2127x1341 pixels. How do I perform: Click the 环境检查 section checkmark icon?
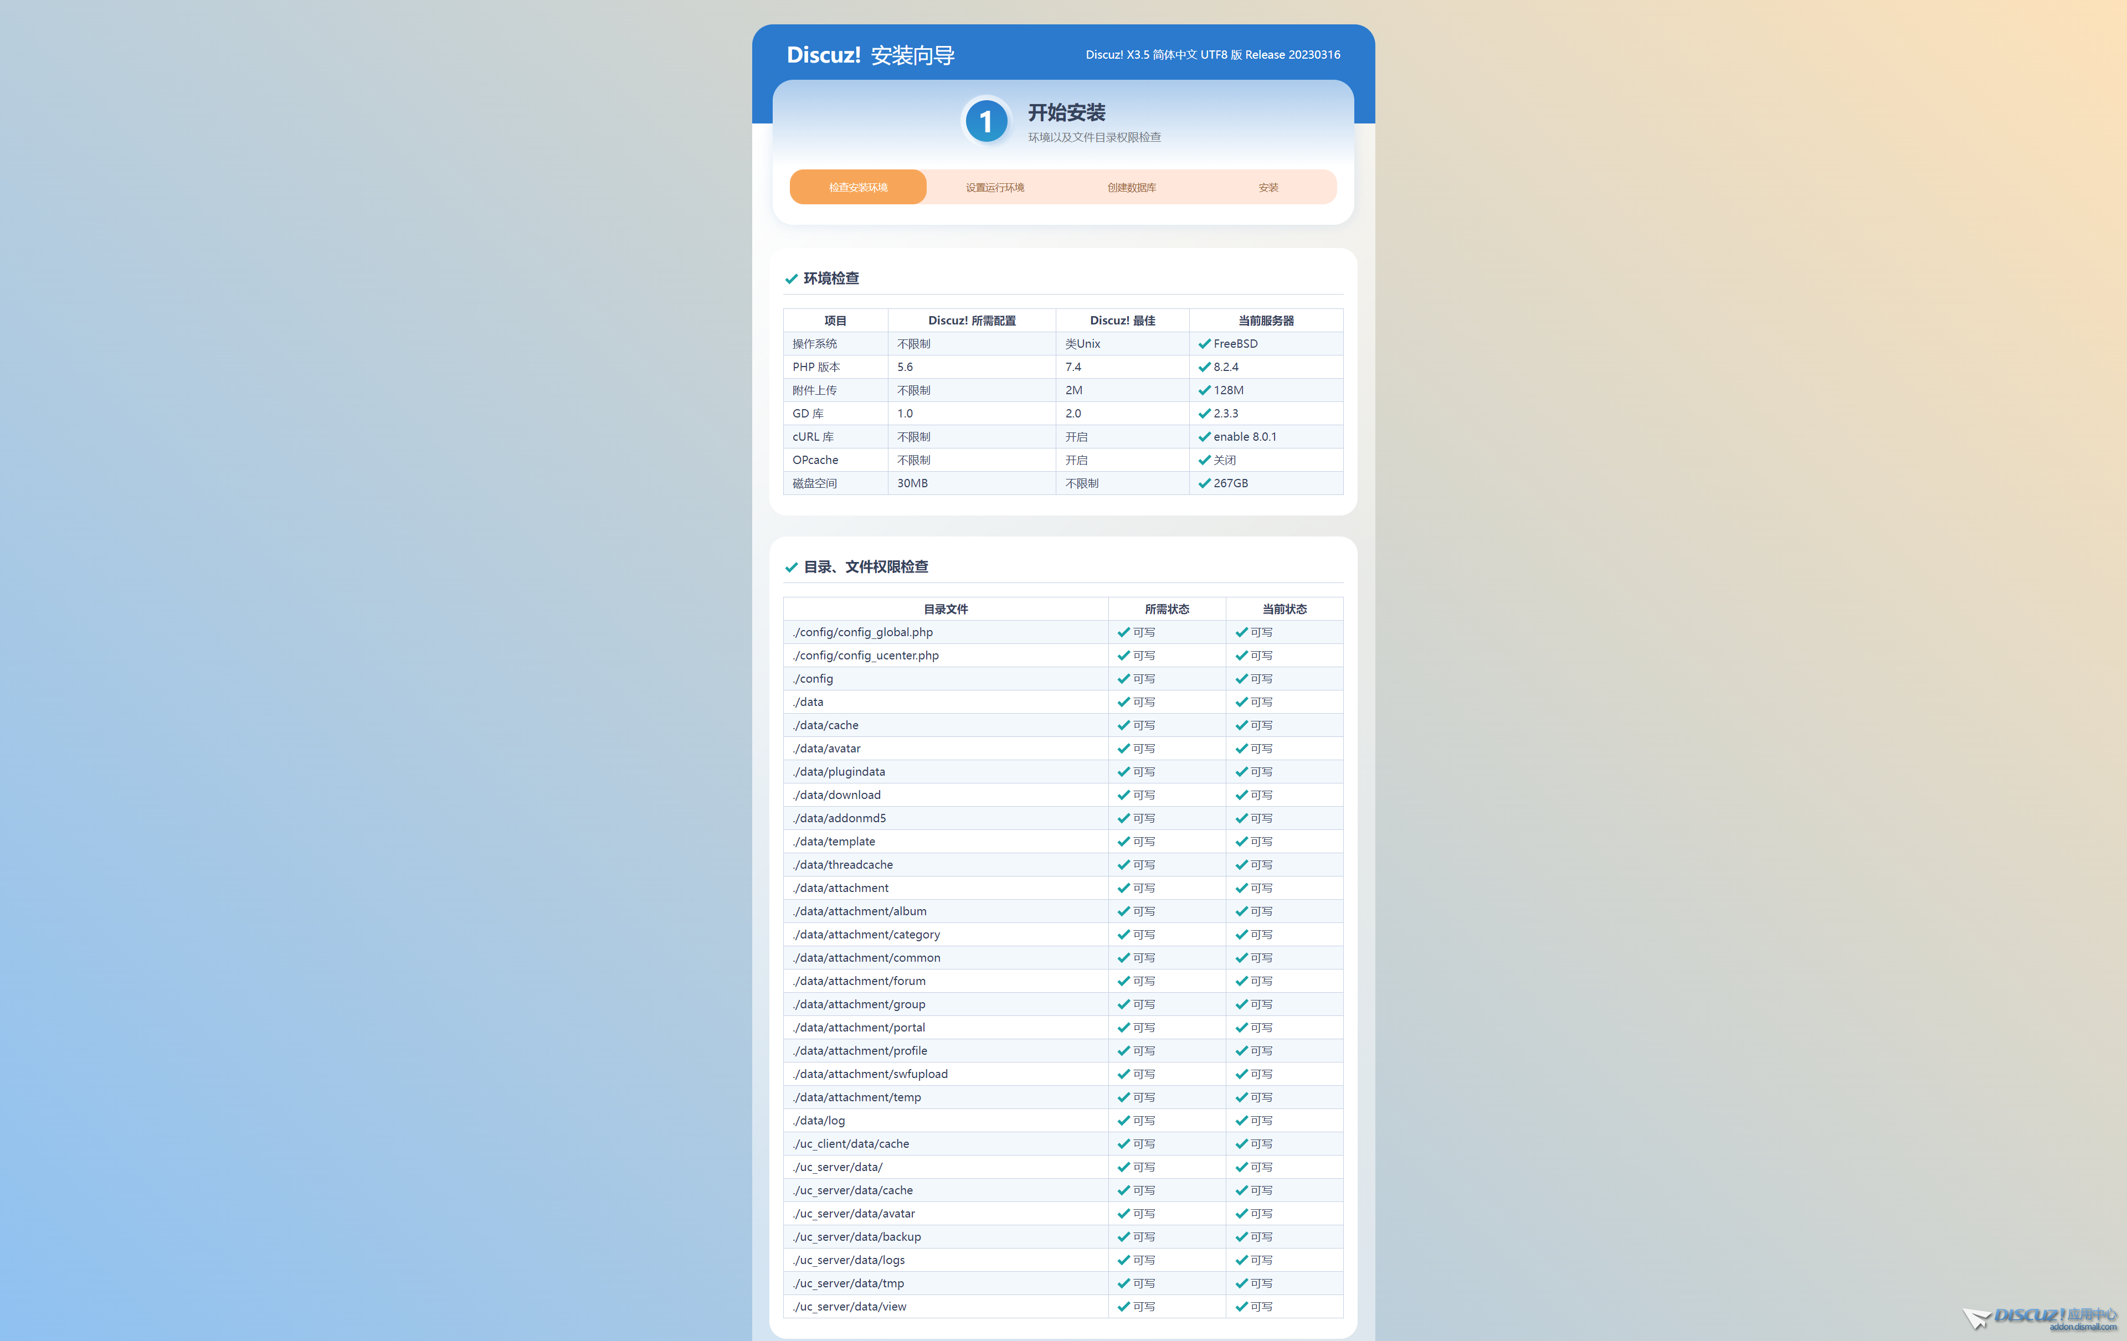(x=790, y=279)
